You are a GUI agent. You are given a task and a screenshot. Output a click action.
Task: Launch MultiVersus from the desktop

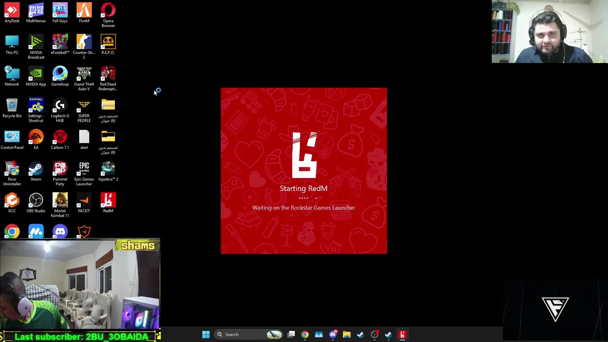(x=36, y=13)
